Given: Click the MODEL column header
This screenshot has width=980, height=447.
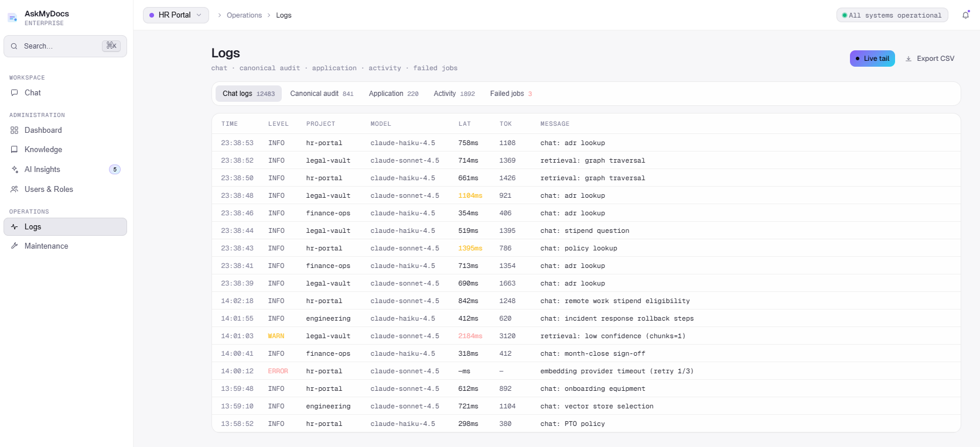Looking at the screenshot, I should (x=381, y=124).
